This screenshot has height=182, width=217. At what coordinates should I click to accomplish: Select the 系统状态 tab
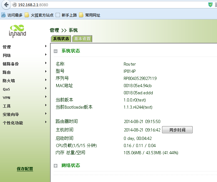(x=61, y=39)
